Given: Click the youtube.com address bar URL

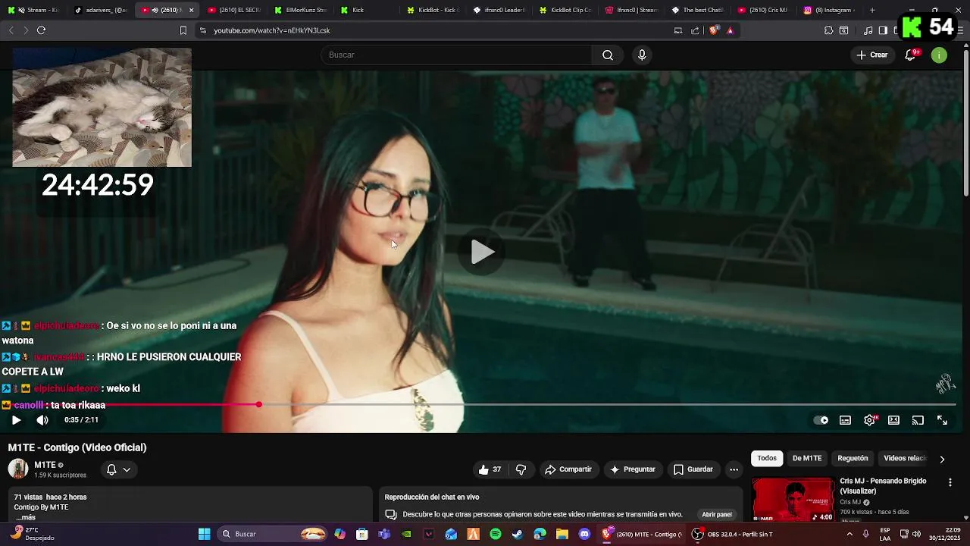Looking at the screenshot, I should pyautogui.click(x=271, y=30).
